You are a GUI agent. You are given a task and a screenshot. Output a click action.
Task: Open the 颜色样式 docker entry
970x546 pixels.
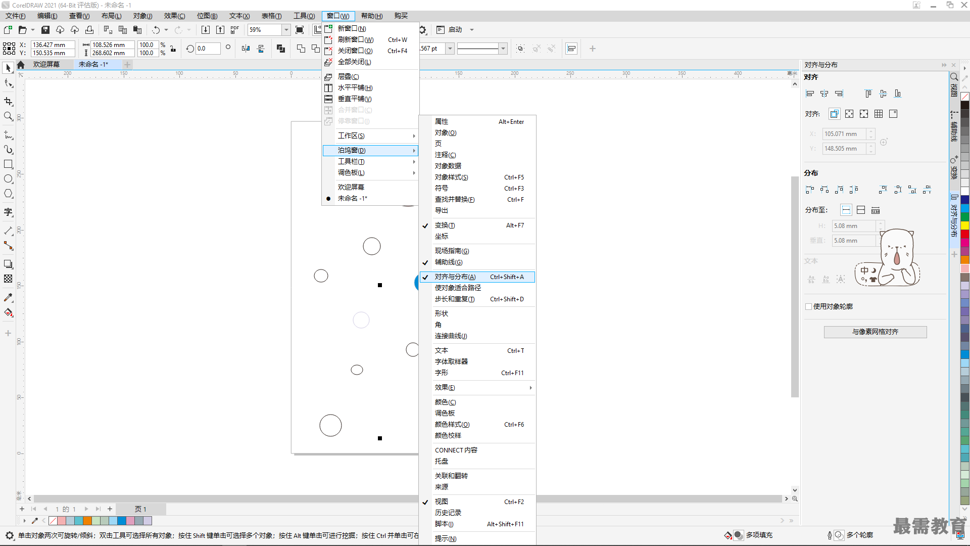pyautogui.click(x=477, y=425)
